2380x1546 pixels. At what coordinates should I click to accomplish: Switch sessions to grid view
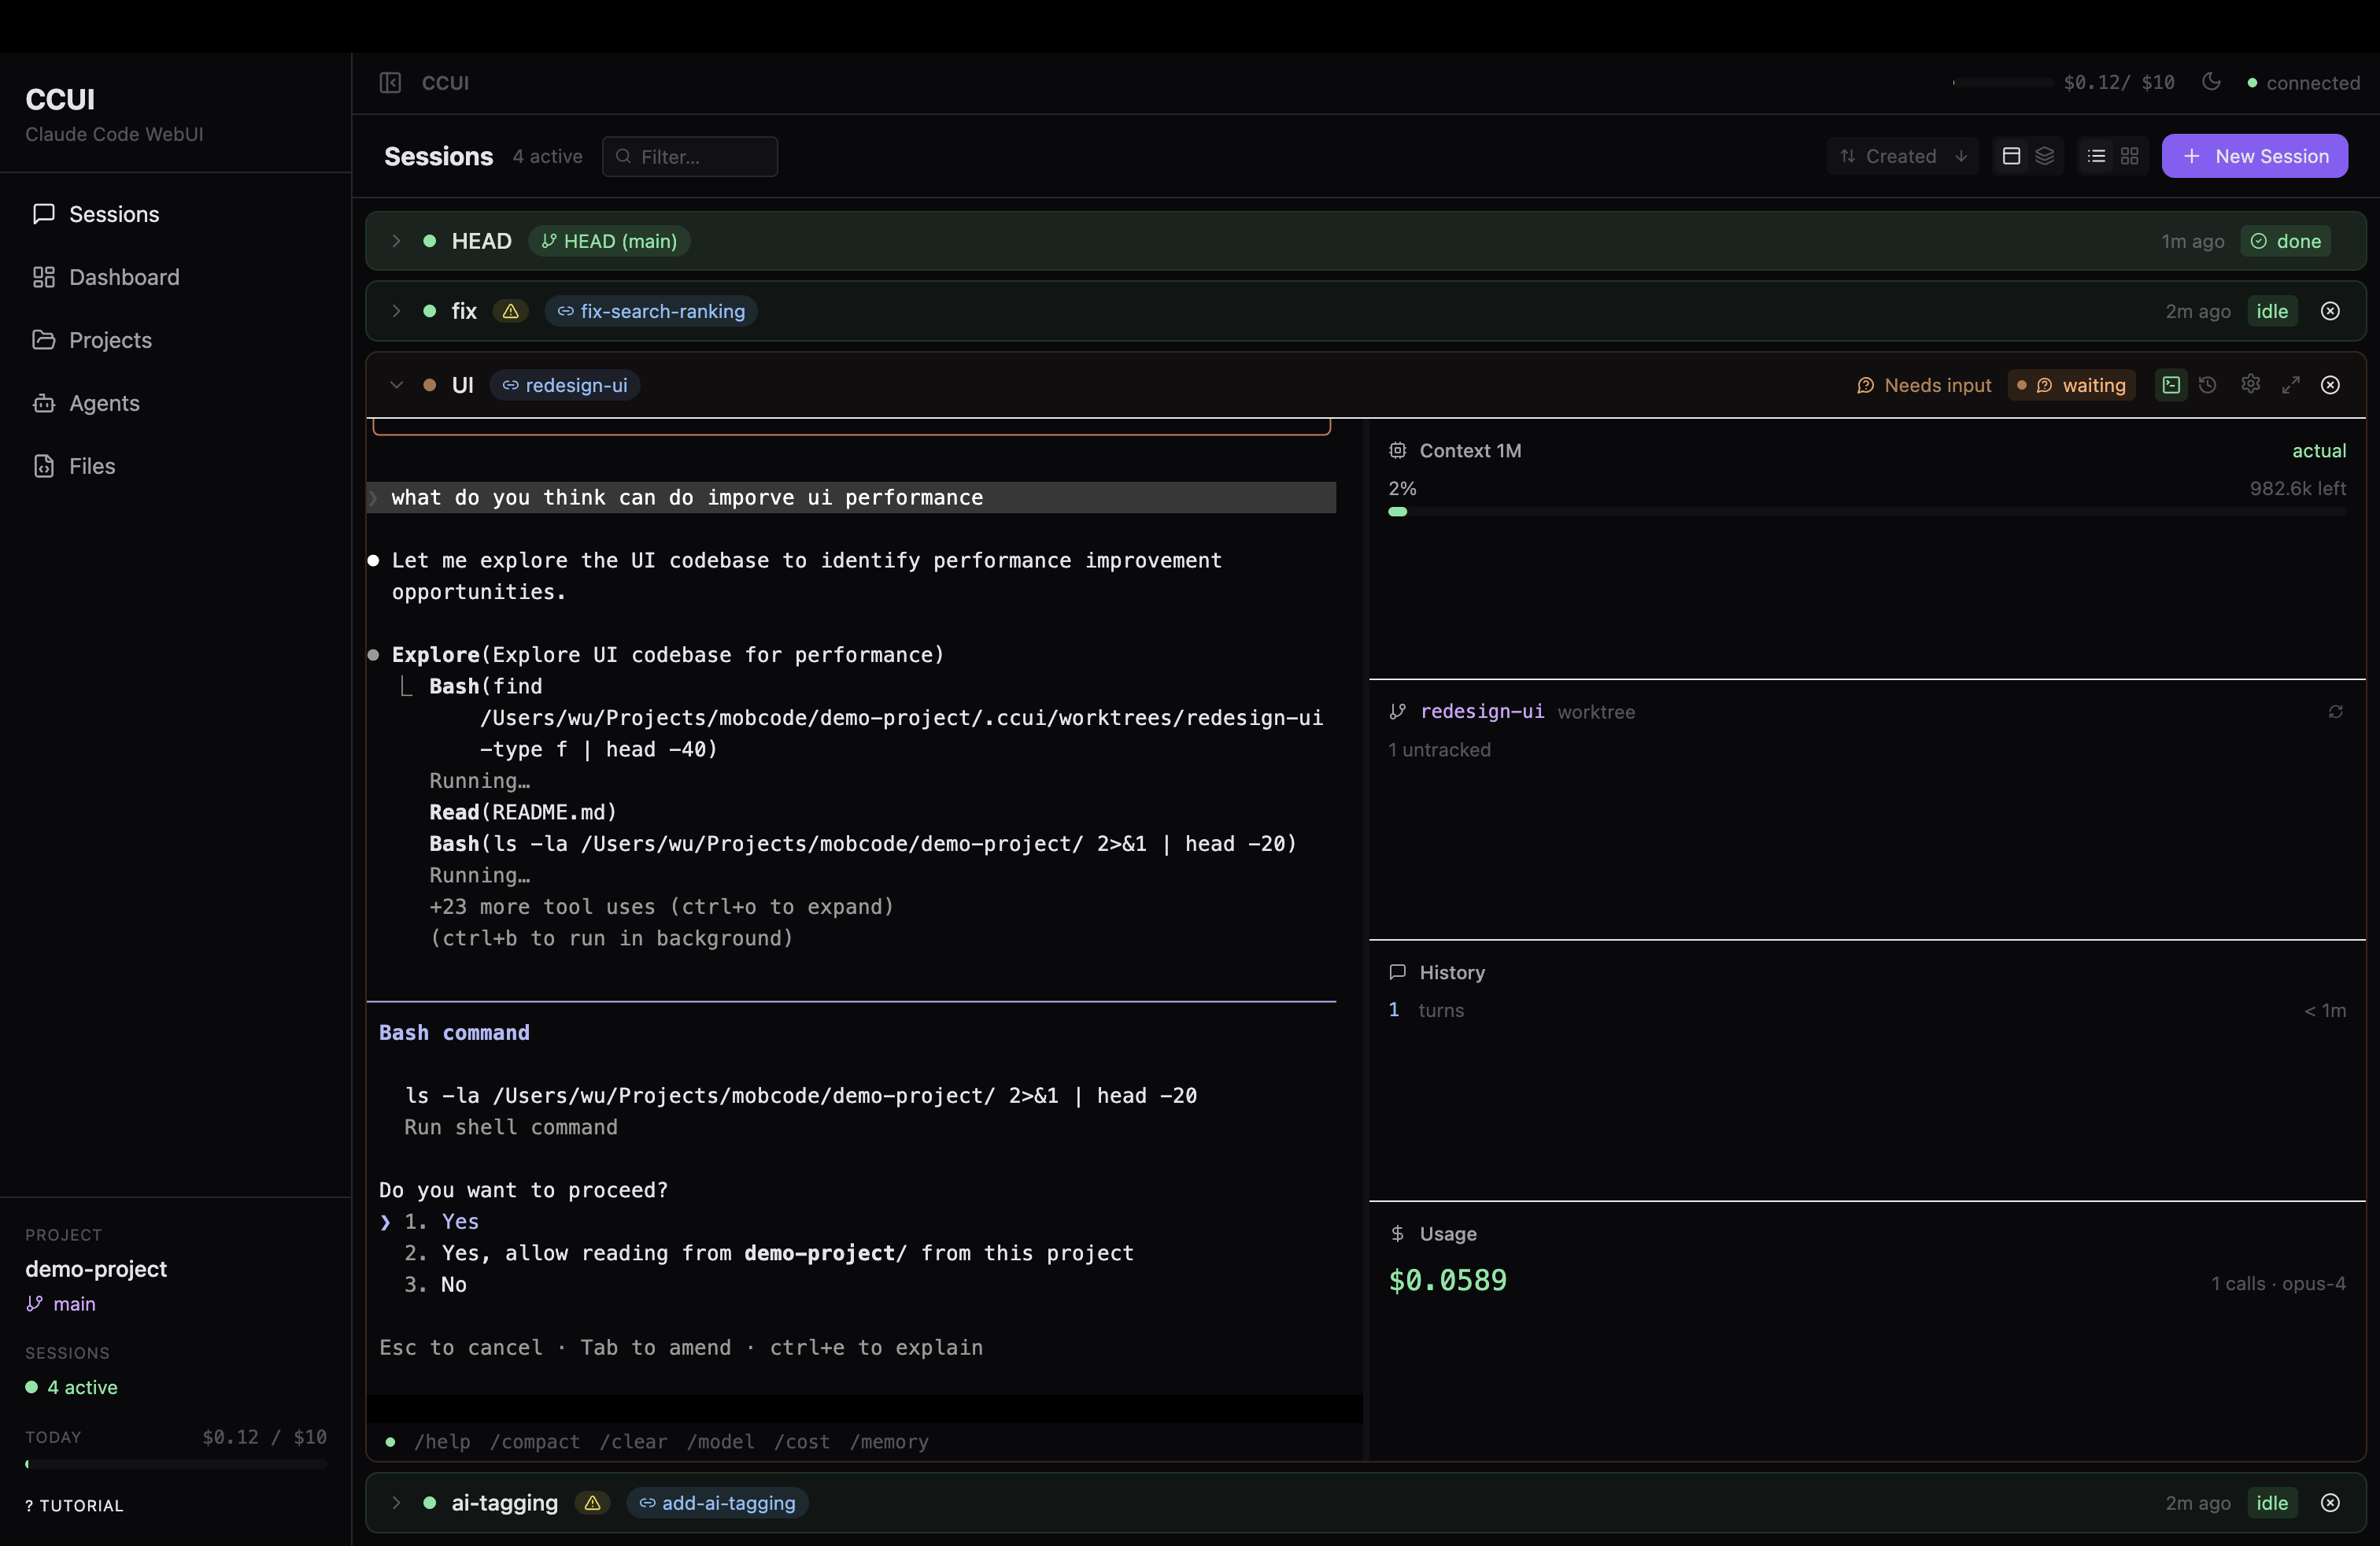[2130, 156]
